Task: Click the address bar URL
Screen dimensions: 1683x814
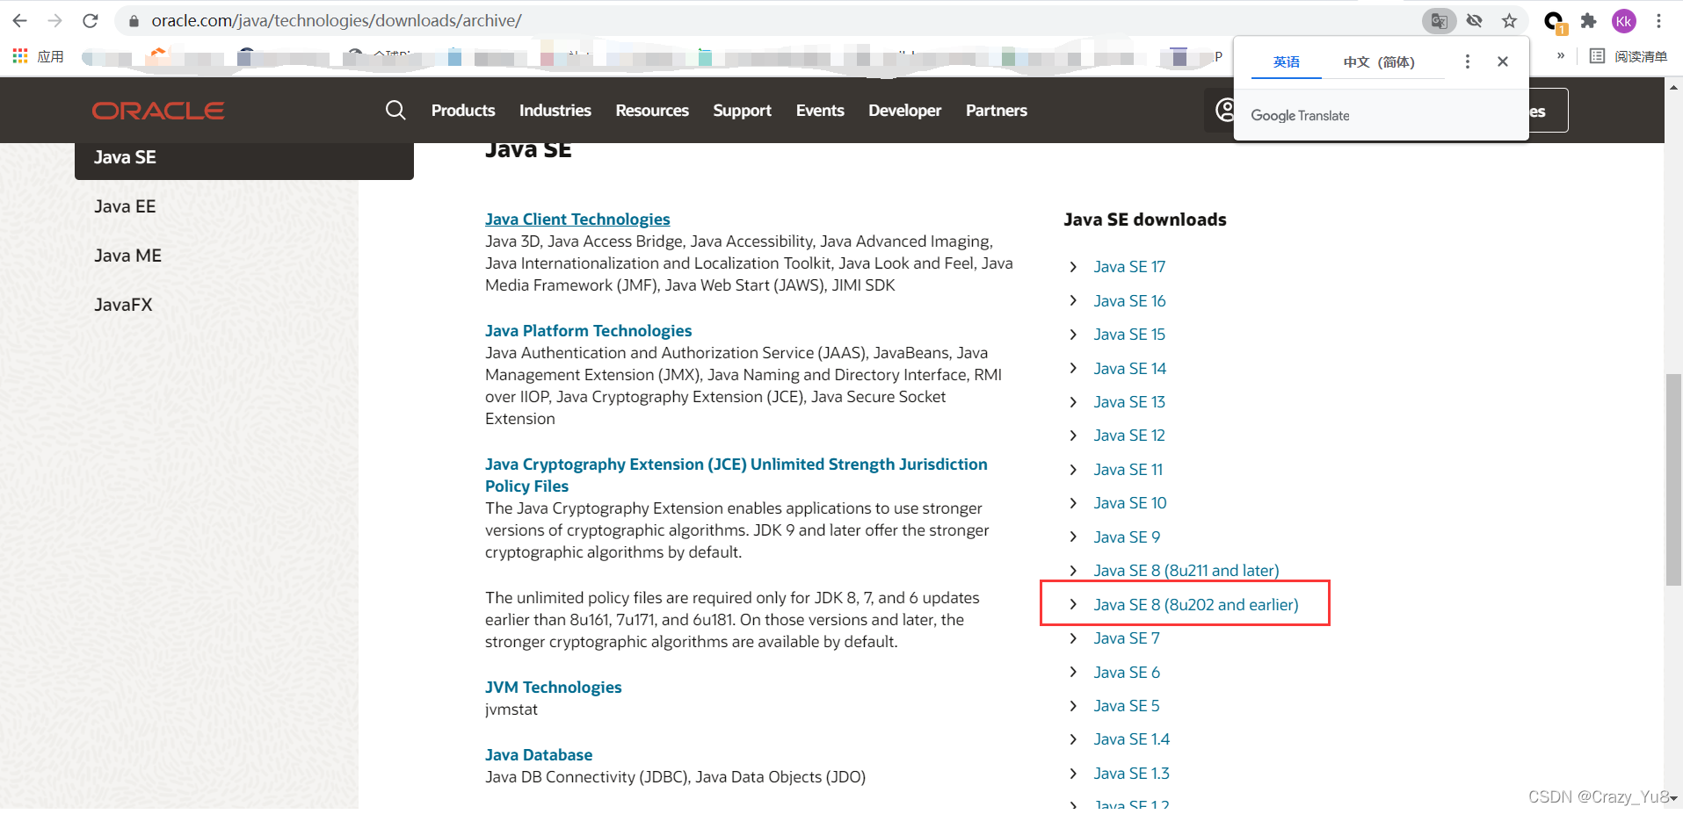Action: (x=337, y=20)
